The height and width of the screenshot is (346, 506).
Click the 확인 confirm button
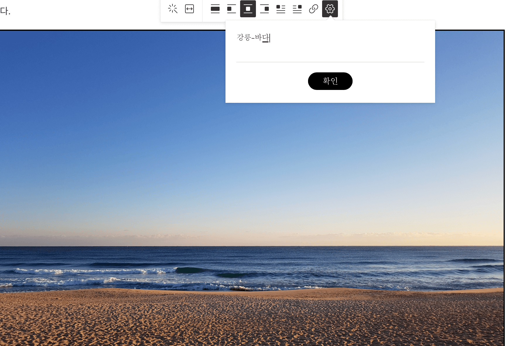point(330,81)
